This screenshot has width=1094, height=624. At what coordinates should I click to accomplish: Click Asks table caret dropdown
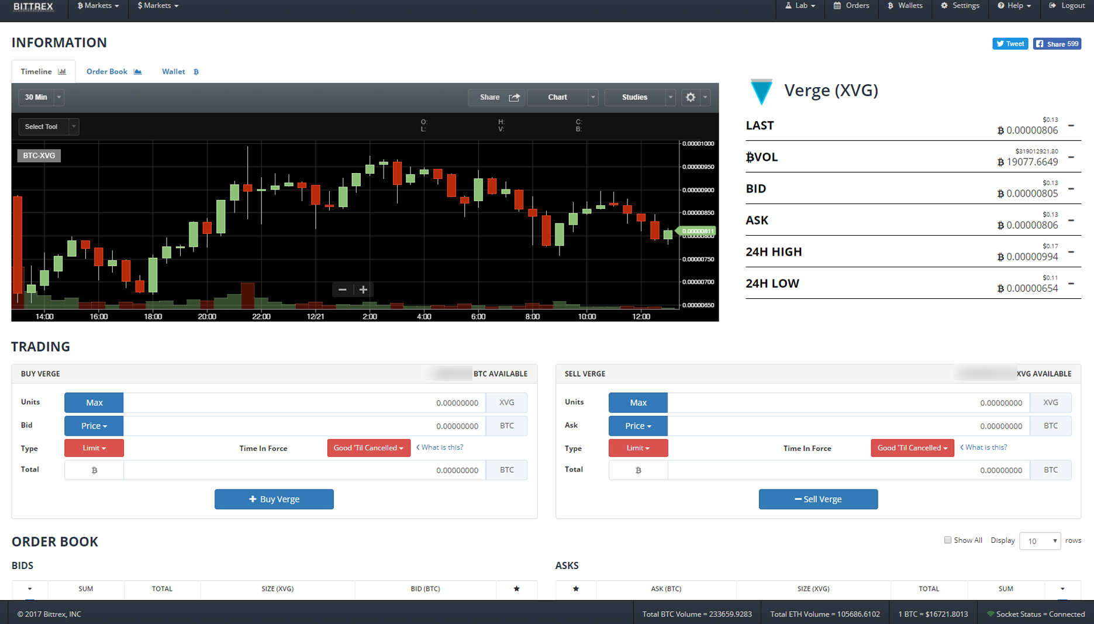(1062, 589)
